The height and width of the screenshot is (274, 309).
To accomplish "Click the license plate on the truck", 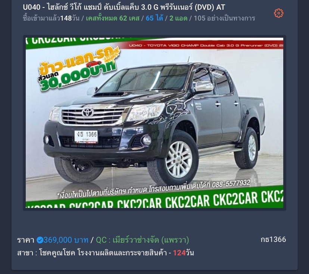I will coord(86,136).
